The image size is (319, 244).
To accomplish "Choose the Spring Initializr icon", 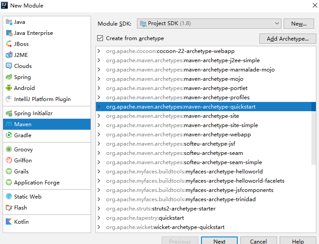I will click(9, 113).
